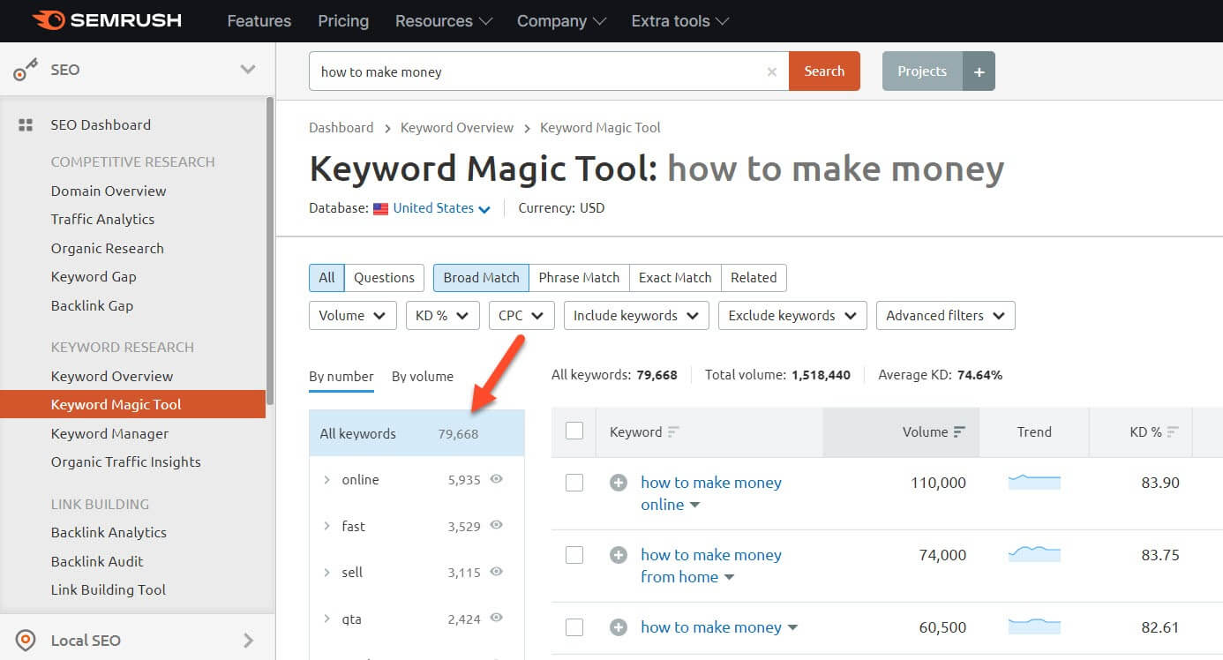The width and height of the screenshot is (1223, 660).
Task: Open dropdown arrow beside 'how to make money from home'
Action: click(729, 578)
